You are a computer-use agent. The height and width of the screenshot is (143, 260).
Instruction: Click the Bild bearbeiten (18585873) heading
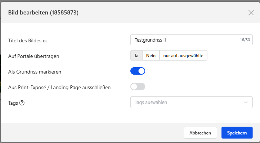43,13
